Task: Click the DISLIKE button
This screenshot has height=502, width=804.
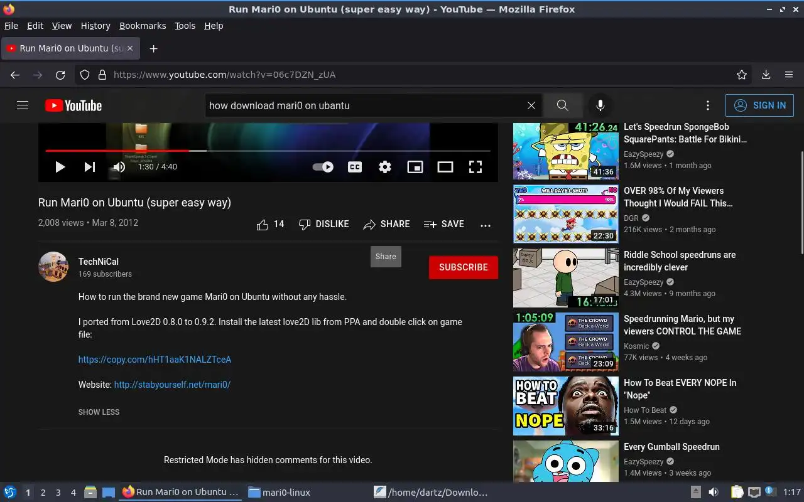Action: click(x=323, y=224)
